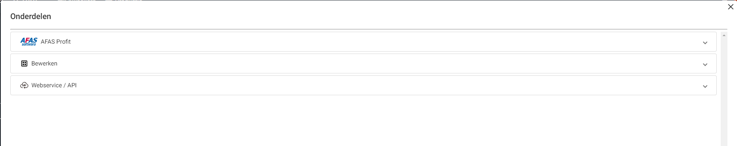Viewport: 737px width, 146px height.
Task: Click the AFAS software logo icon
Action: point(29,42)
